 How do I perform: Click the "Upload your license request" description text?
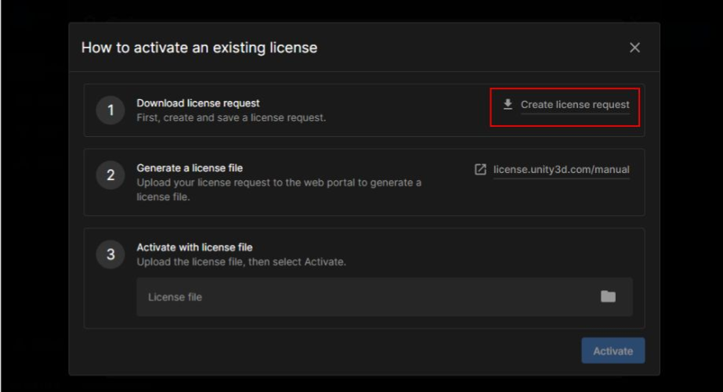[x=279, y=182]
